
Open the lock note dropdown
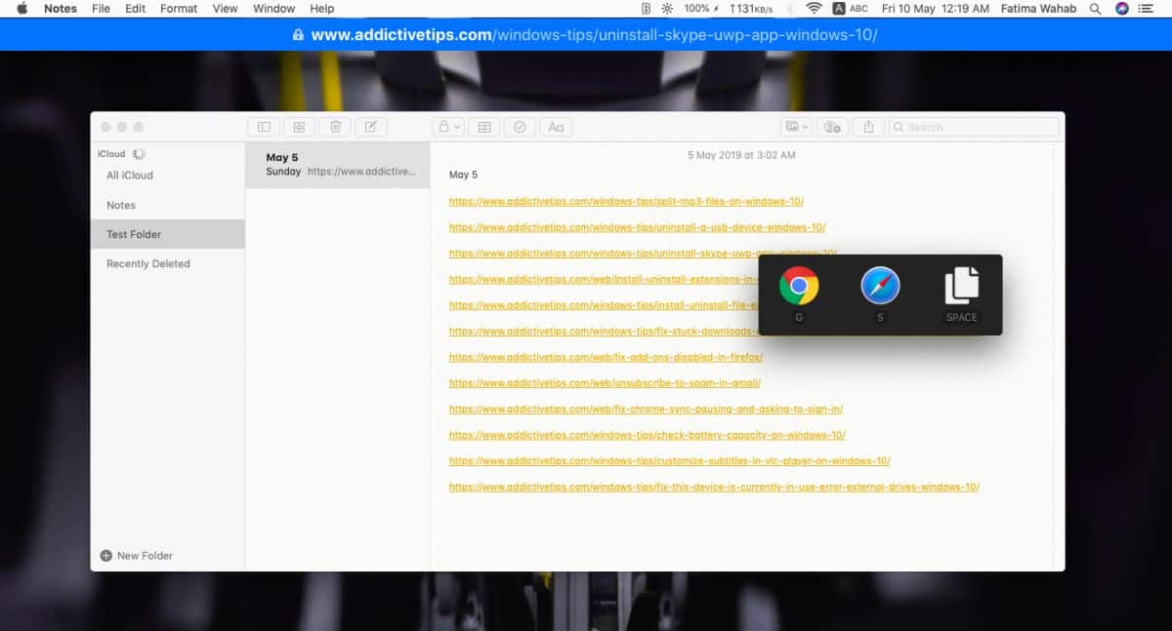tap(448, 127)
